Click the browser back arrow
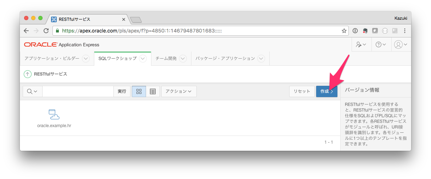Viewport: 431px width, 179px height. 26,31
